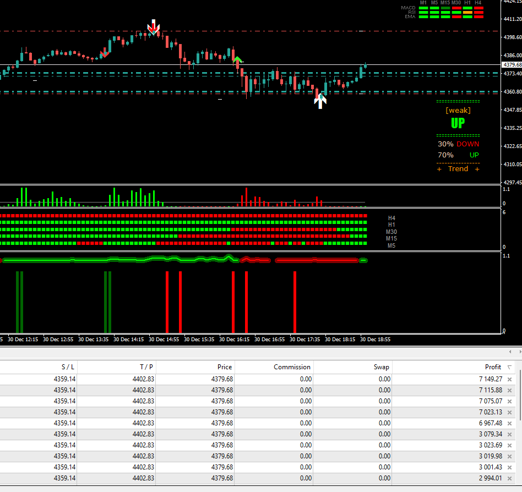
Task: Click the orange H1 RSI indicator box
Action: (x=467, y=13)
